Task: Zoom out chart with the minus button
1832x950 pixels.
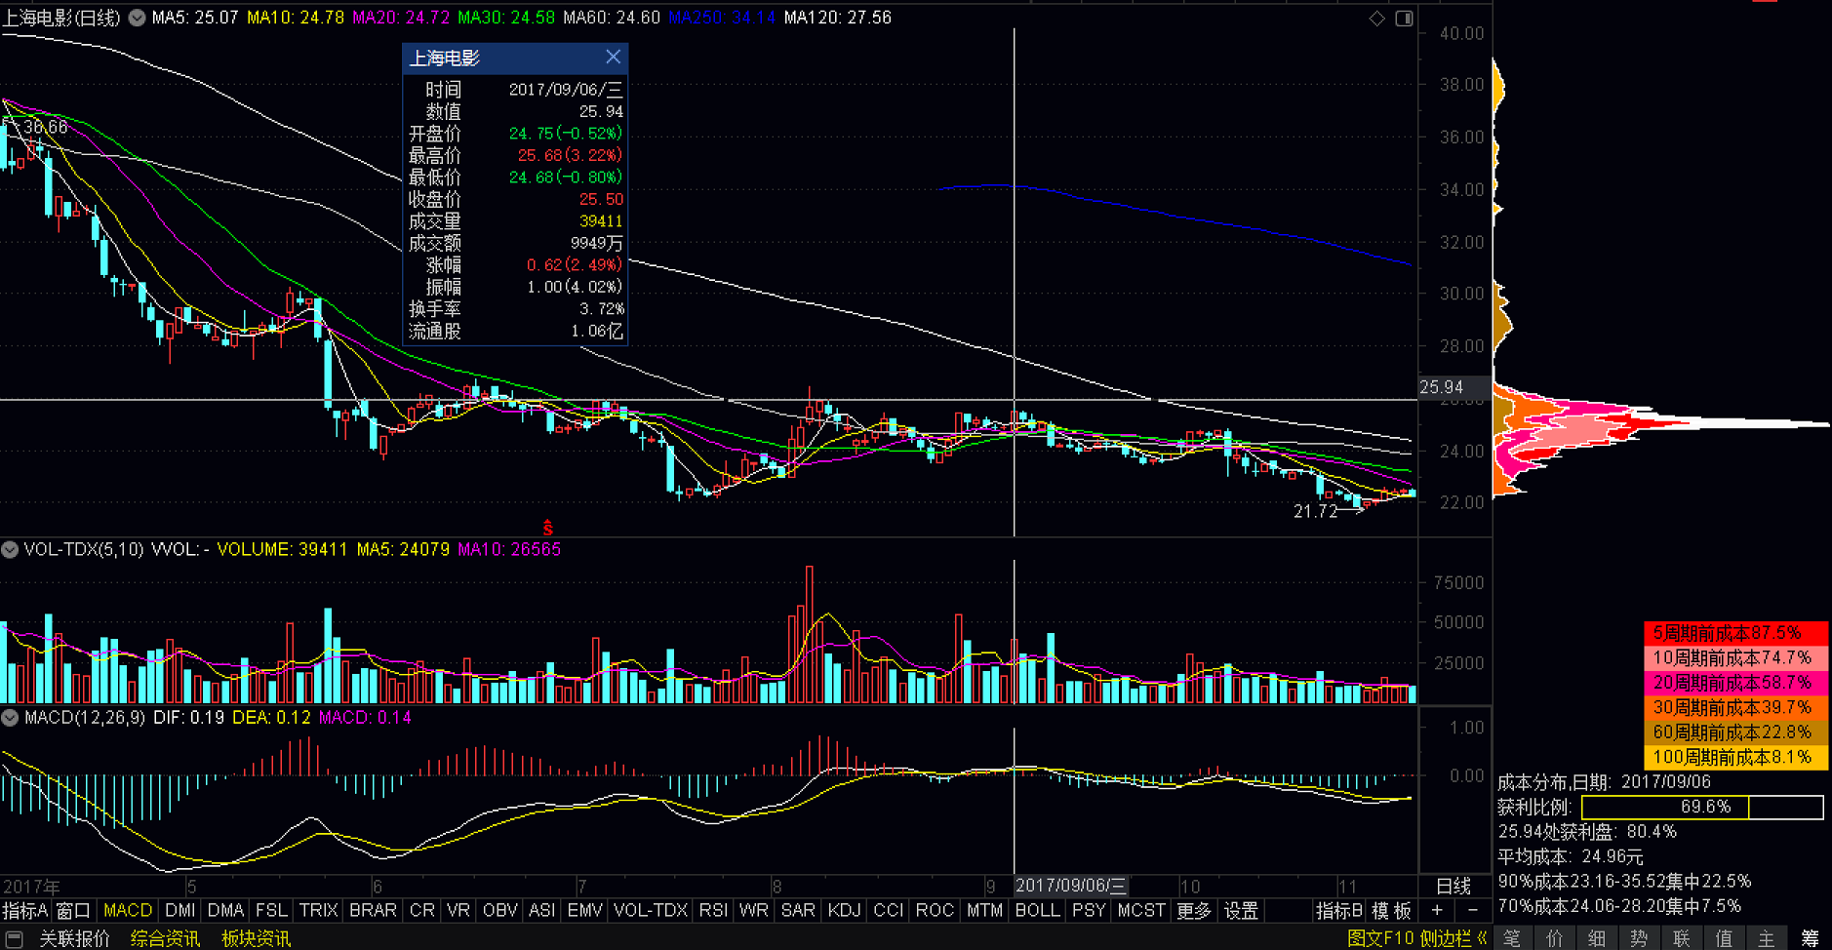Action: click(1473, 910)
